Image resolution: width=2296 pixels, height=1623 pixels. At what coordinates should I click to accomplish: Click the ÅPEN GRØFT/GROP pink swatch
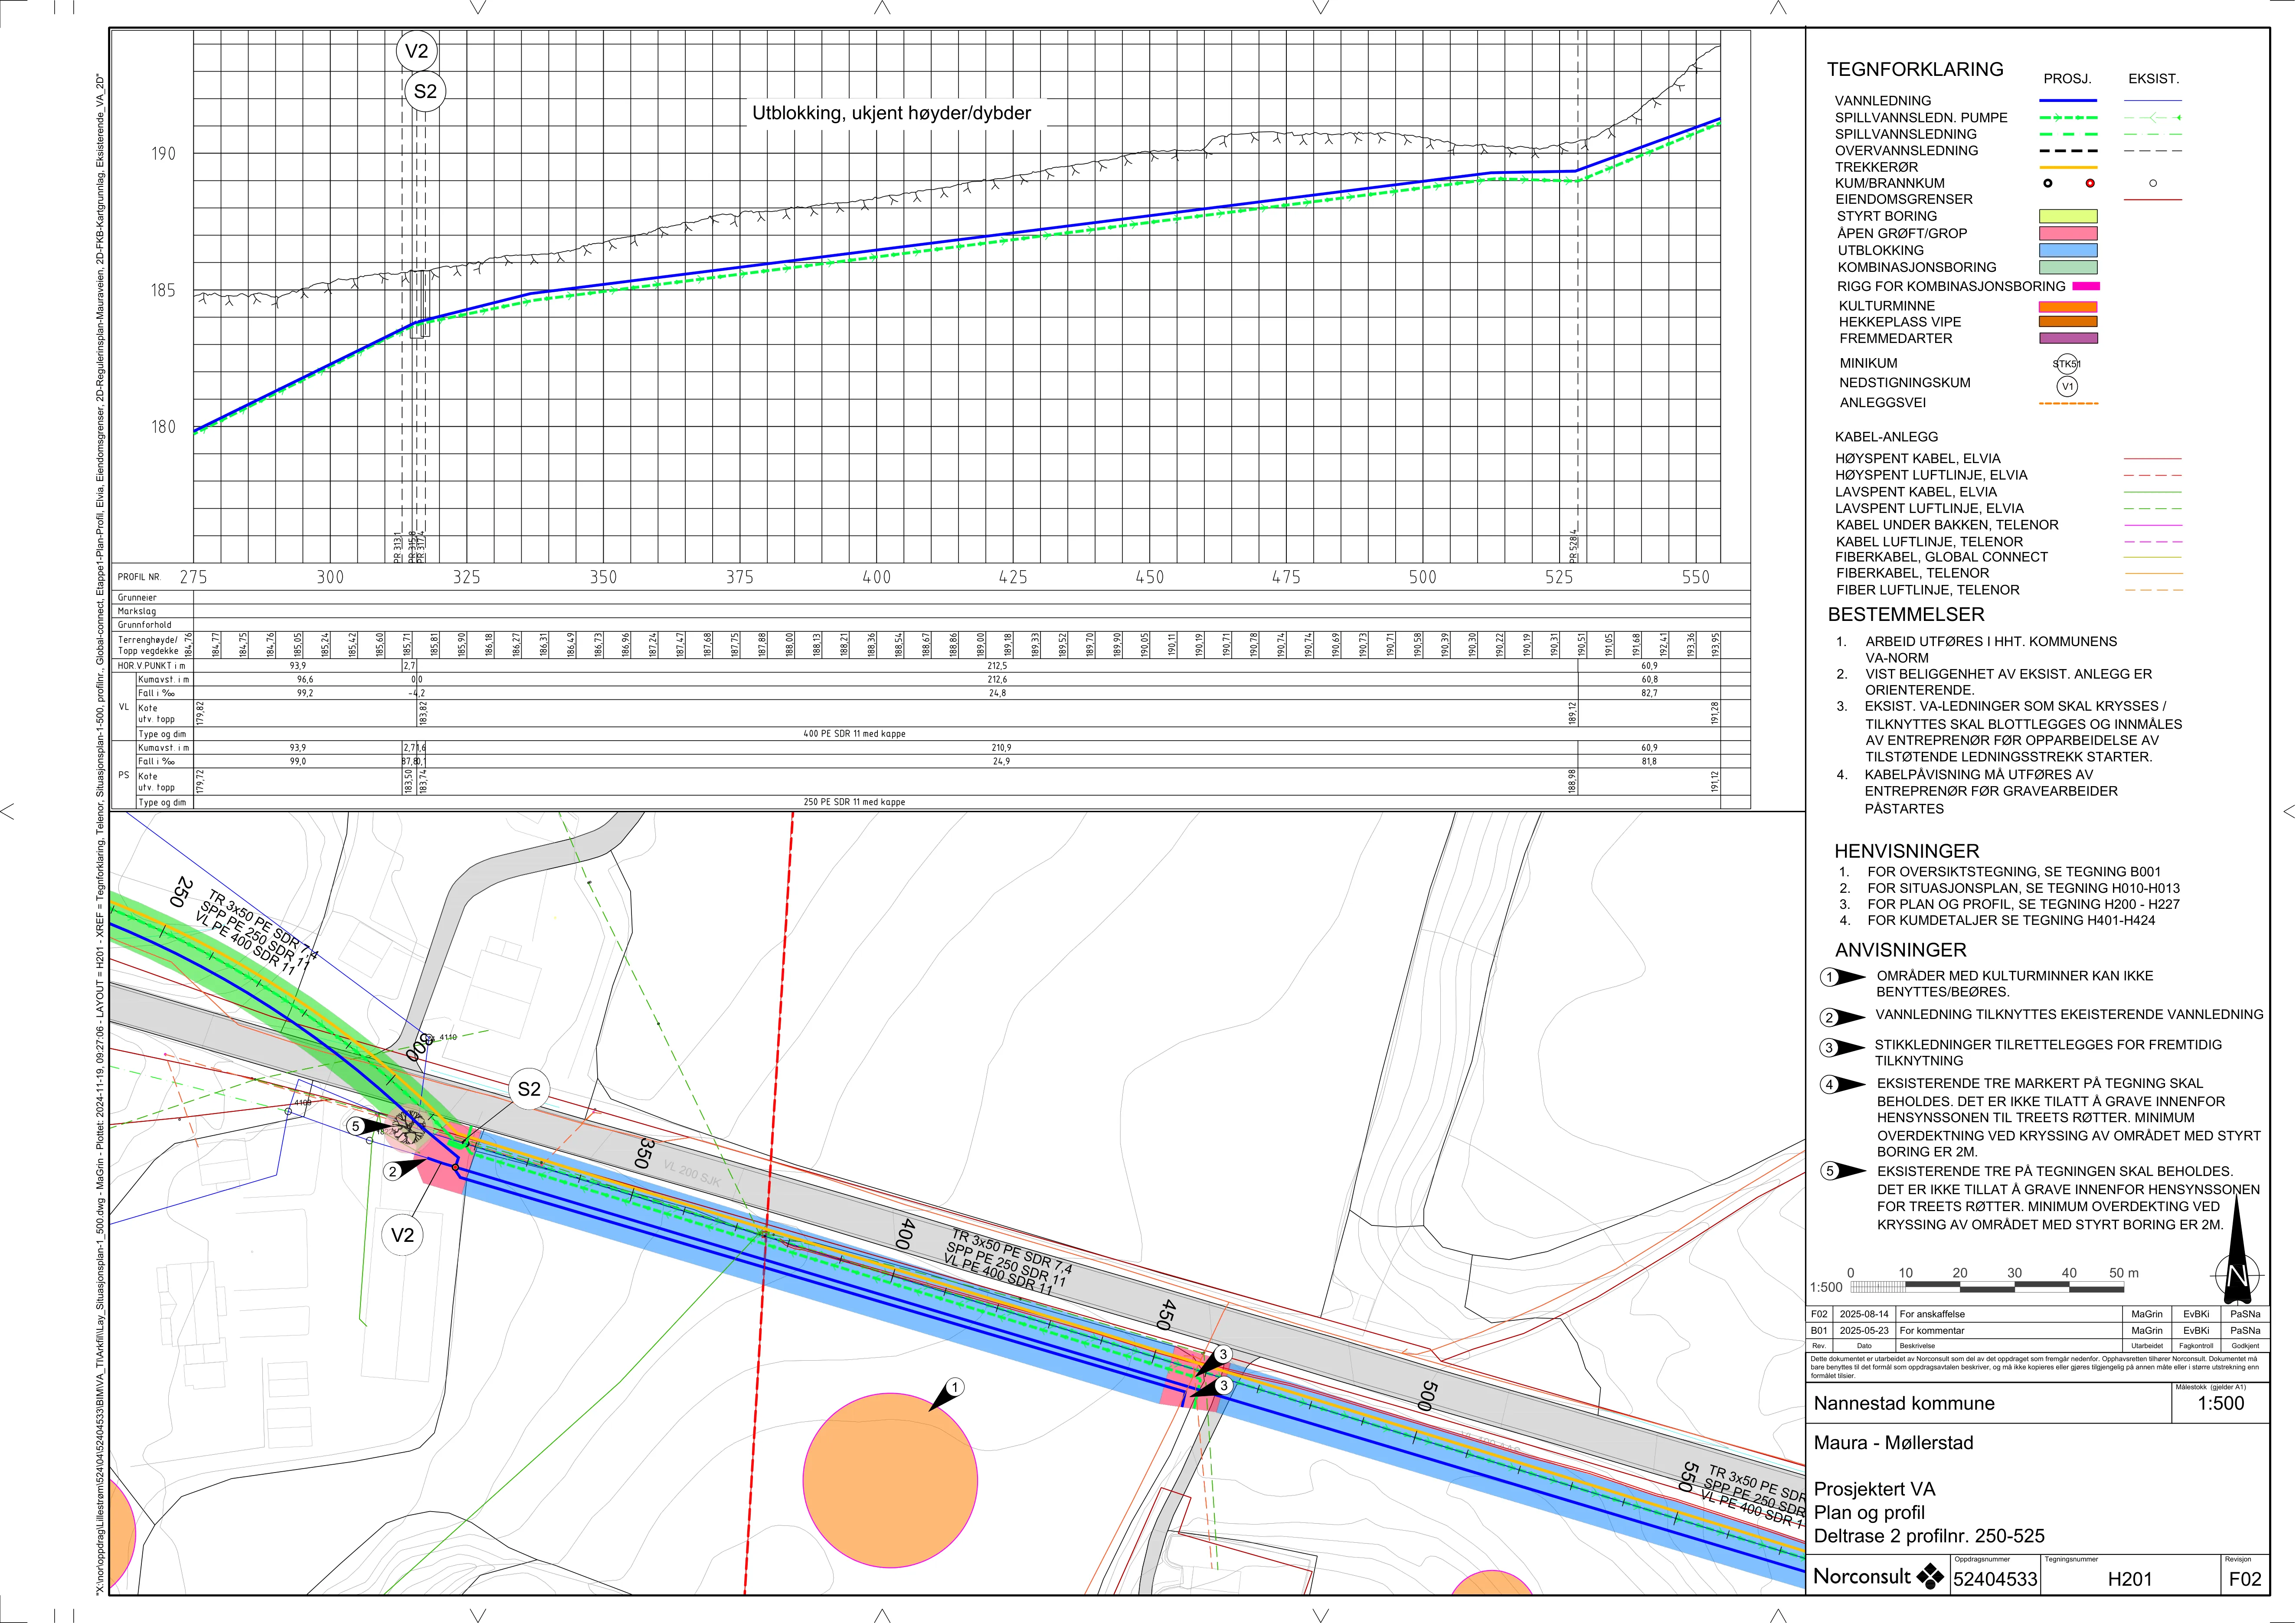point(2068,233)
